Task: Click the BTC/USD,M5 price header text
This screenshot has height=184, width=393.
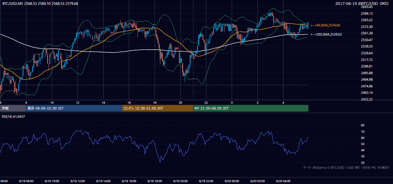Action: (40, 4)
